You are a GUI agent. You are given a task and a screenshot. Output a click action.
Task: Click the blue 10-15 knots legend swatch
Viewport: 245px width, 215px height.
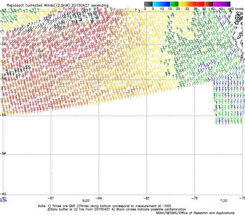click(166, 4)
